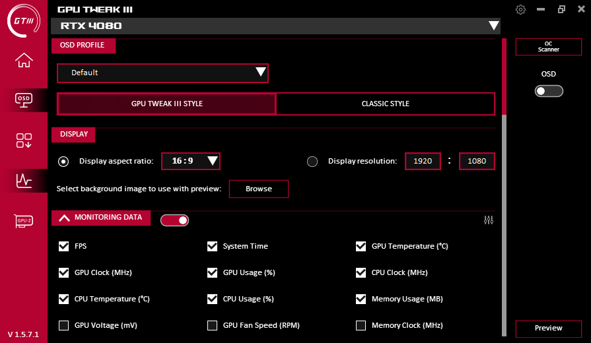Open the RTX 4080 GPU selector dropdown
Viewport: 591px width, 343px height.
(x=275, y=26)
